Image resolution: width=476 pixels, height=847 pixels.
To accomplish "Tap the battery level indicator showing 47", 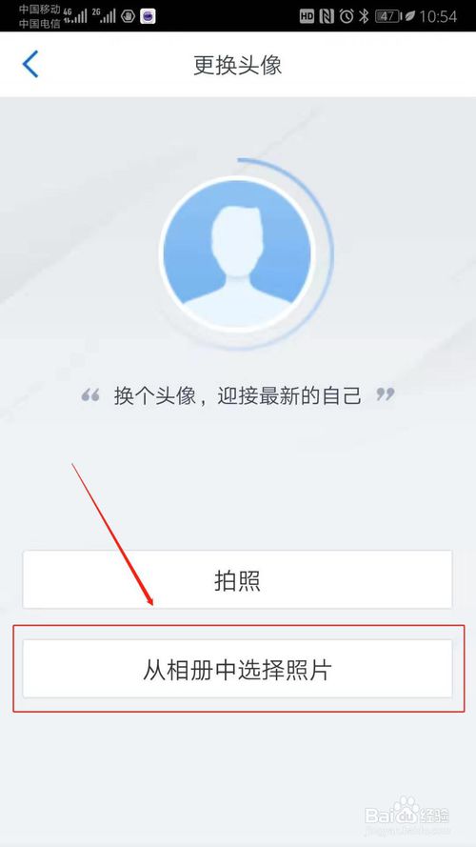I will [387, 17].
